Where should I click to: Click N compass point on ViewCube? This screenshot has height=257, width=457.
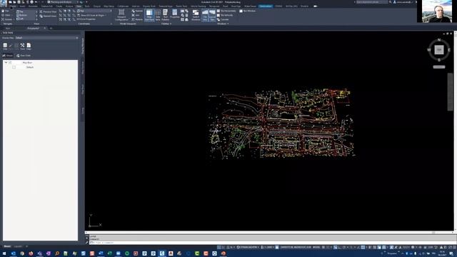tap(439, 40)
